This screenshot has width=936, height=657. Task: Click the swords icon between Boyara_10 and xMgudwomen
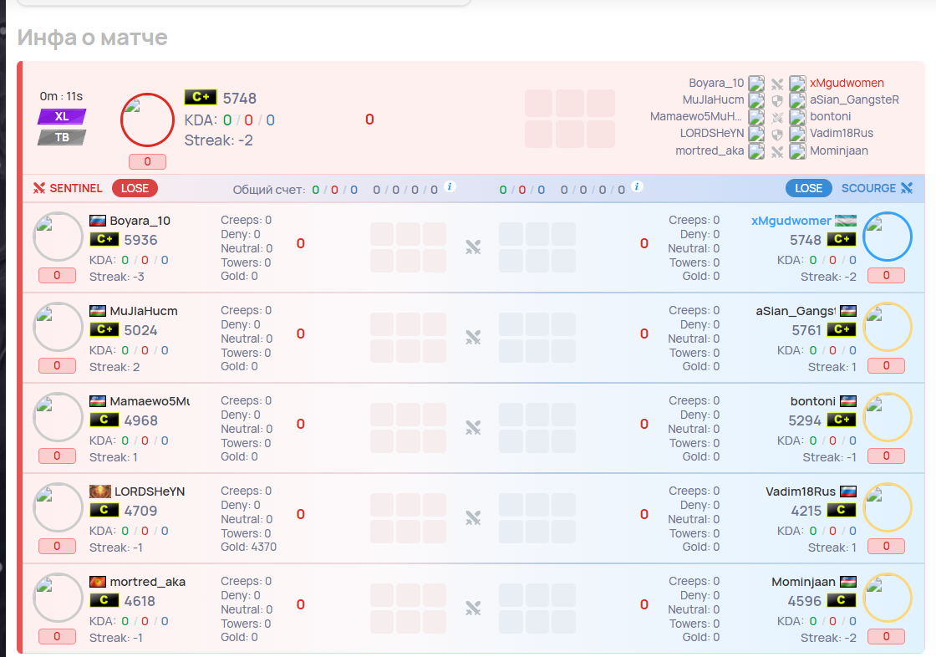pyautogui.click(x=776, y=84)
